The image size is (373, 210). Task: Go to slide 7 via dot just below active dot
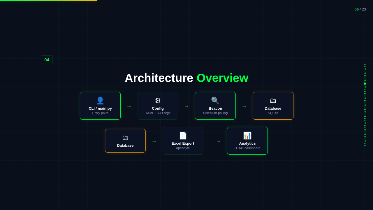tap(365, 87)
